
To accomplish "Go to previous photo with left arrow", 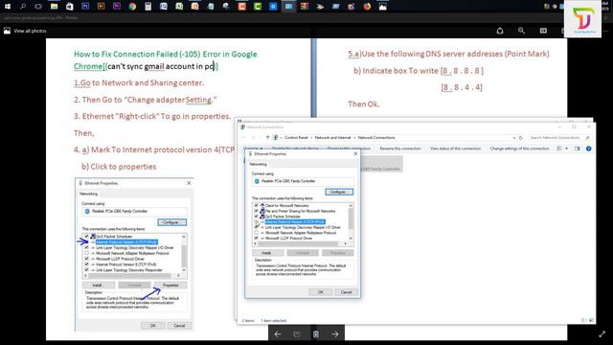I will tap(278, 334).
